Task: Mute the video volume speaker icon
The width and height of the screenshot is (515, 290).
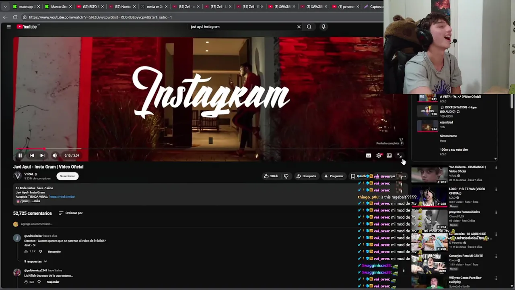Action: coord(55,155)
